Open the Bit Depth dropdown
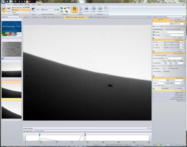Image resolution: width=187 pixels, height=147 pixels. coord(175,35)
